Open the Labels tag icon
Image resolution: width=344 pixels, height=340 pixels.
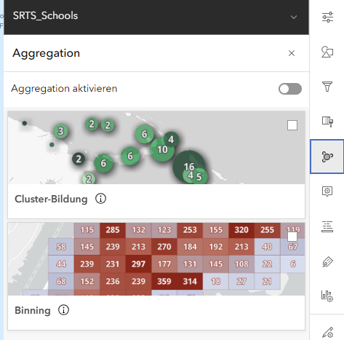click(x=327, y=261)
